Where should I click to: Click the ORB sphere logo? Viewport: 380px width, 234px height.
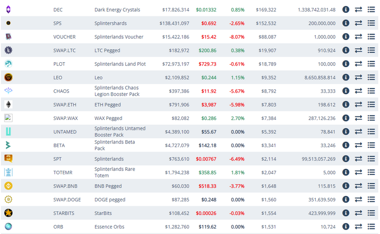(x=8, y=227)
